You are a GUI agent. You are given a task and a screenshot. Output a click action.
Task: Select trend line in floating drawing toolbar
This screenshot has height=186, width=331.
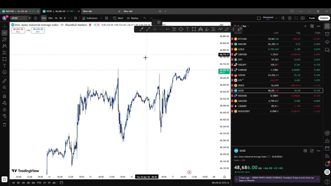tap(148, 29)
